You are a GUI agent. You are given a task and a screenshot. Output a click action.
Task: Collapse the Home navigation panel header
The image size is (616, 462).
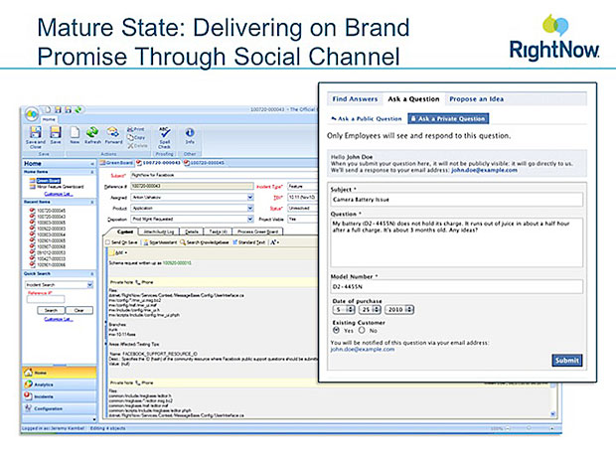92,163
